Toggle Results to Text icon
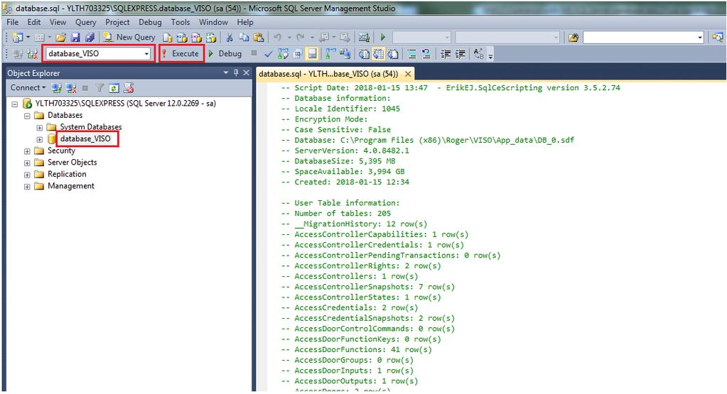The height and width of the screenshot is (394, 727). [x=365, y=54]
